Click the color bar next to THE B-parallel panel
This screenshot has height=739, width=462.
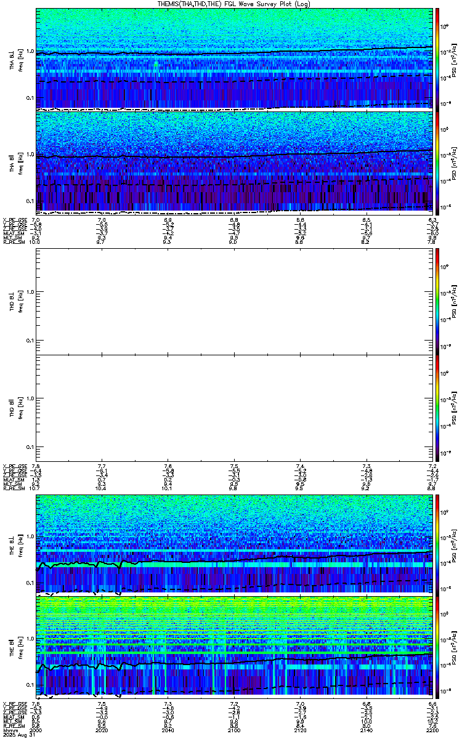[x=437, y=646]
